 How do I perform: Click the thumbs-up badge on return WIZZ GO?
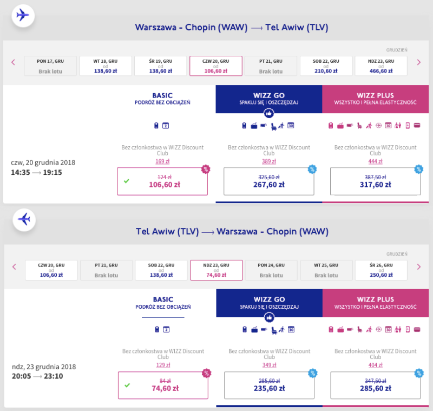[269, 318]
